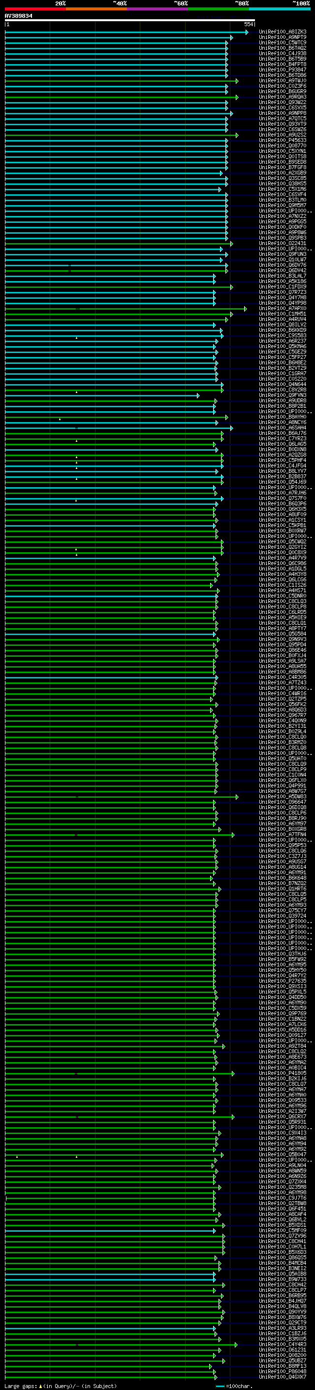Viewport: 315px width, 1390px height.
Task: Click the alignment bar for UniRef100_Q9FVN3
Action: pyautogui.click(x=102, y=395)
